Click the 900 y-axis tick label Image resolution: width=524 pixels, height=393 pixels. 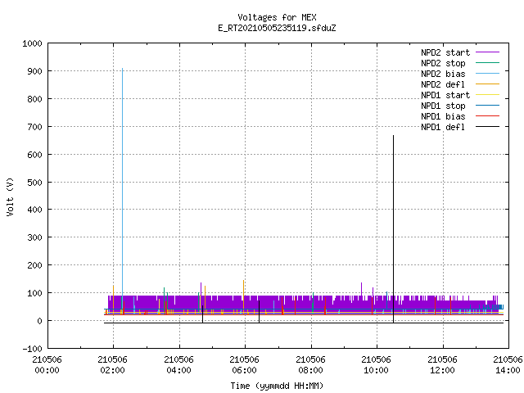pyautogui.click(x=34, y=71)
